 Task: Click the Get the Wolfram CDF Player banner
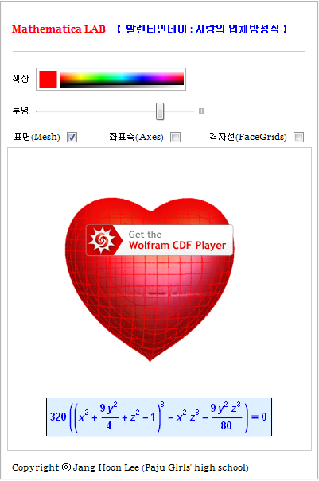tap(159, 240)
